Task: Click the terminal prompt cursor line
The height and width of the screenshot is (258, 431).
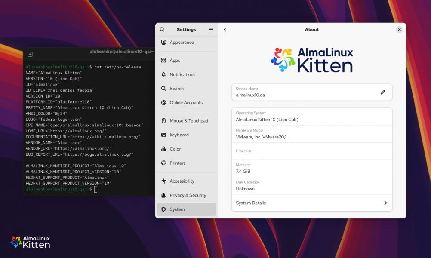Action: click(x=62, y=189)
